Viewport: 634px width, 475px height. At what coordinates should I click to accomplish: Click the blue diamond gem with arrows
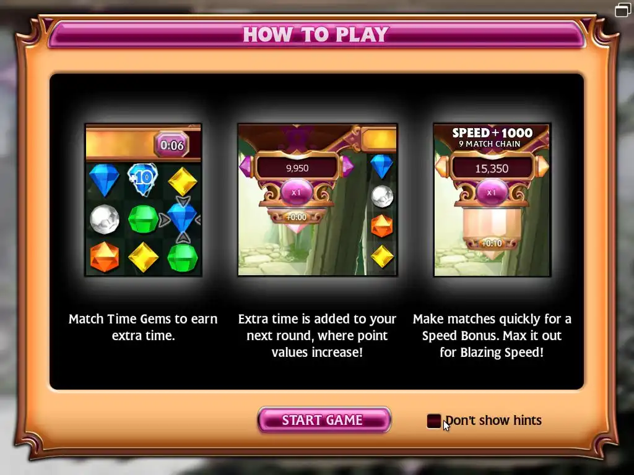(x=181, y=218)
